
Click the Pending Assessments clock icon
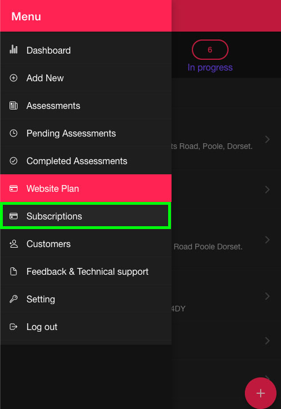coord(14,133)
